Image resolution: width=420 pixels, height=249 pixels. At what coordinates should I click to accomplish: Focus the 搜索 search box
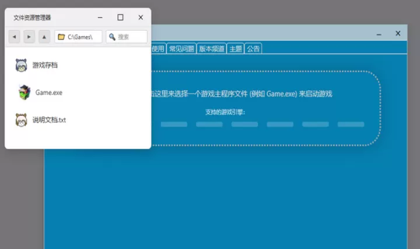(127, 37)
